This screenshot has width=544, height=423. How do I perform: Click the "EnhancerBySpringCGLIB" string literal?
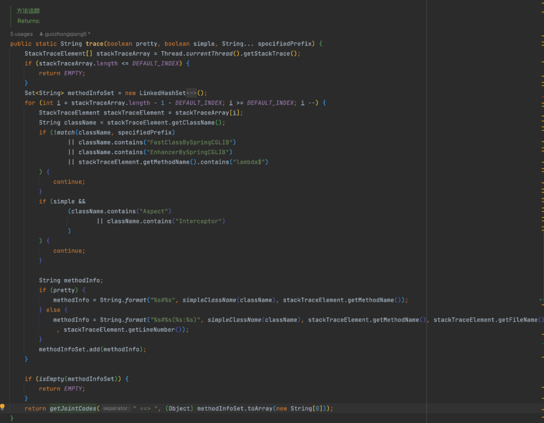tap(188, 152)
